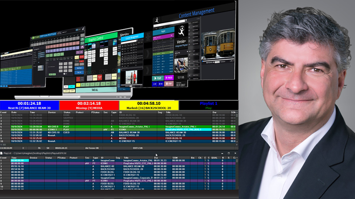Click the PlayList window title bar icon
355x199 pixels.
pyautogui.click(x=2, y=153)
